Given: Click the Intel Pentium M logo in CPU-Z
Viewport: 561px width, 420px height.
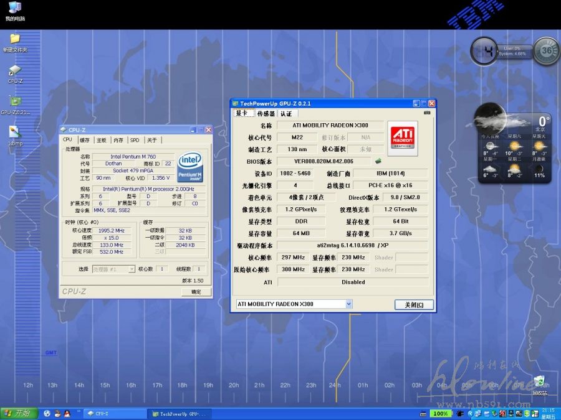Looking at the screenshot, I should click(x=190, y=166).
